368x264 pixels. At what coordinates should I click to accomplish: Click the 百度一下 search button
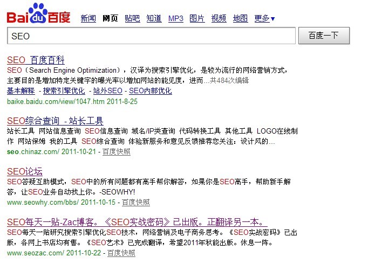(x=324, y=36)
